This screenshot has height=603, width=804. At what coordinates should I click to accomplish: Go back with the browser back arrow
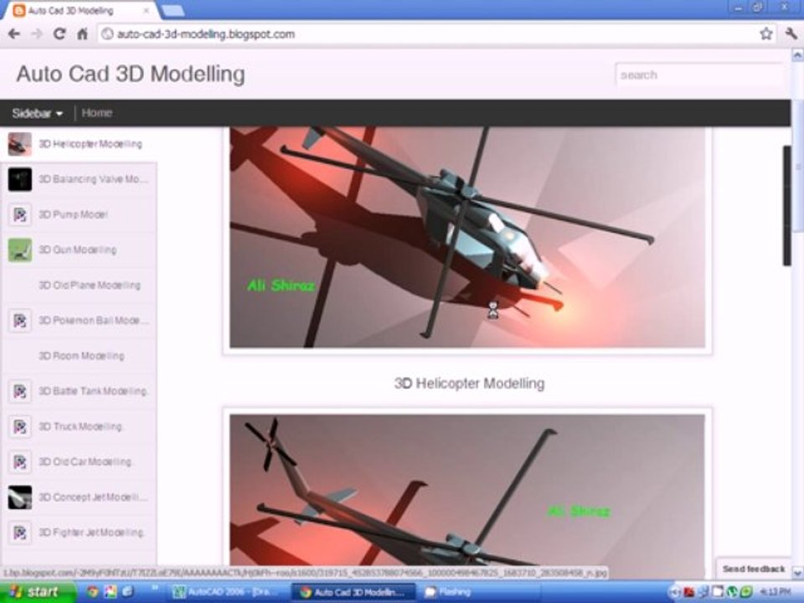(x=14, y=33)
